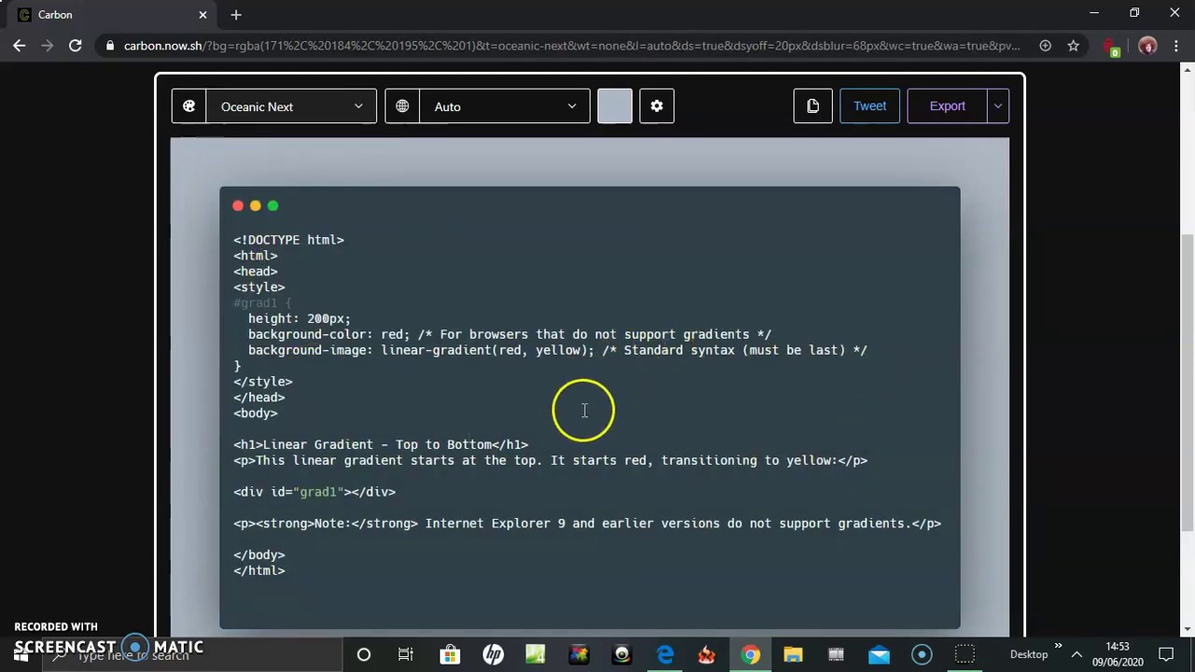Screen dimensions: 1195x672
Task: Open the Chrome profile avatar
Action: pos(1148,46)
